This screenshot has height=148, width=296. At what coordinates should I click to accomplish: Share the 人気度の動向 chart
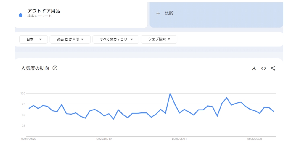tap(273, 68)
